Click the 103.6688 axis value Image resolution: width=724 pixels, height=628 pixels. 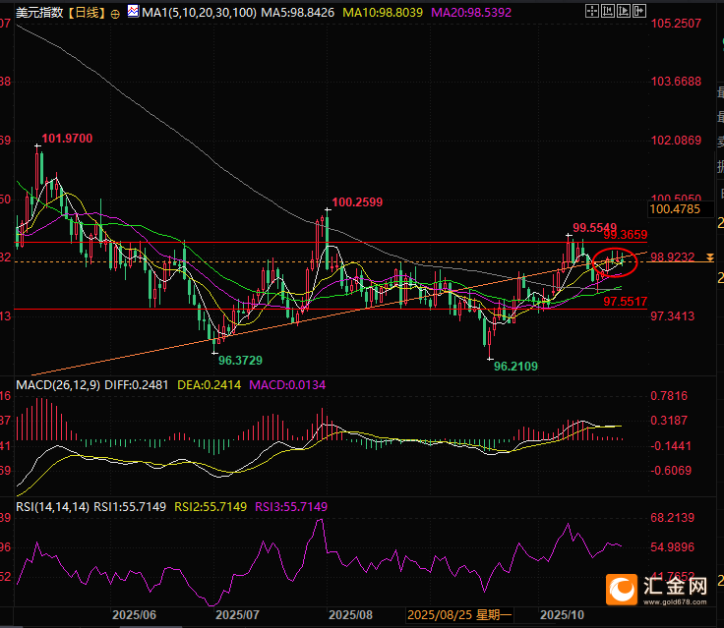tap(676, 82)
